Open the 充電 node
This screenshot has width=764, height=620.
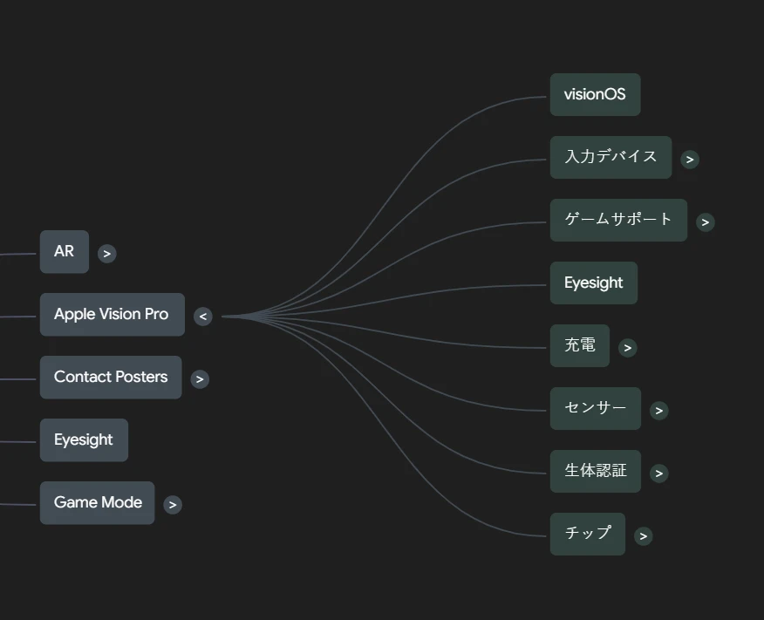[x=579, y=346]
